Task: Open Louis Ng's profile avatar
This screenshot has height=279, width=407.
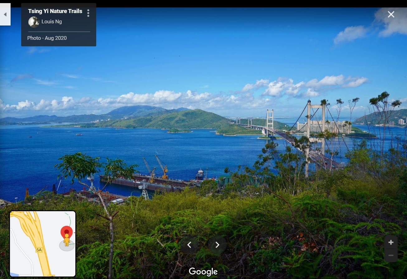Action: pyautogui.click(x=34, y=22)
